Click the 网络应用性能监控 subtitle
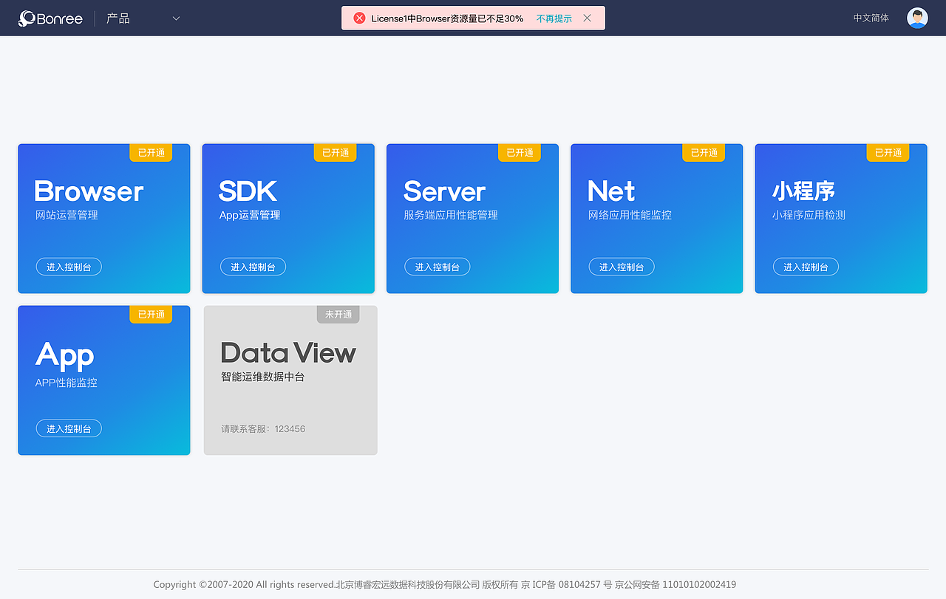 [630, 215]
